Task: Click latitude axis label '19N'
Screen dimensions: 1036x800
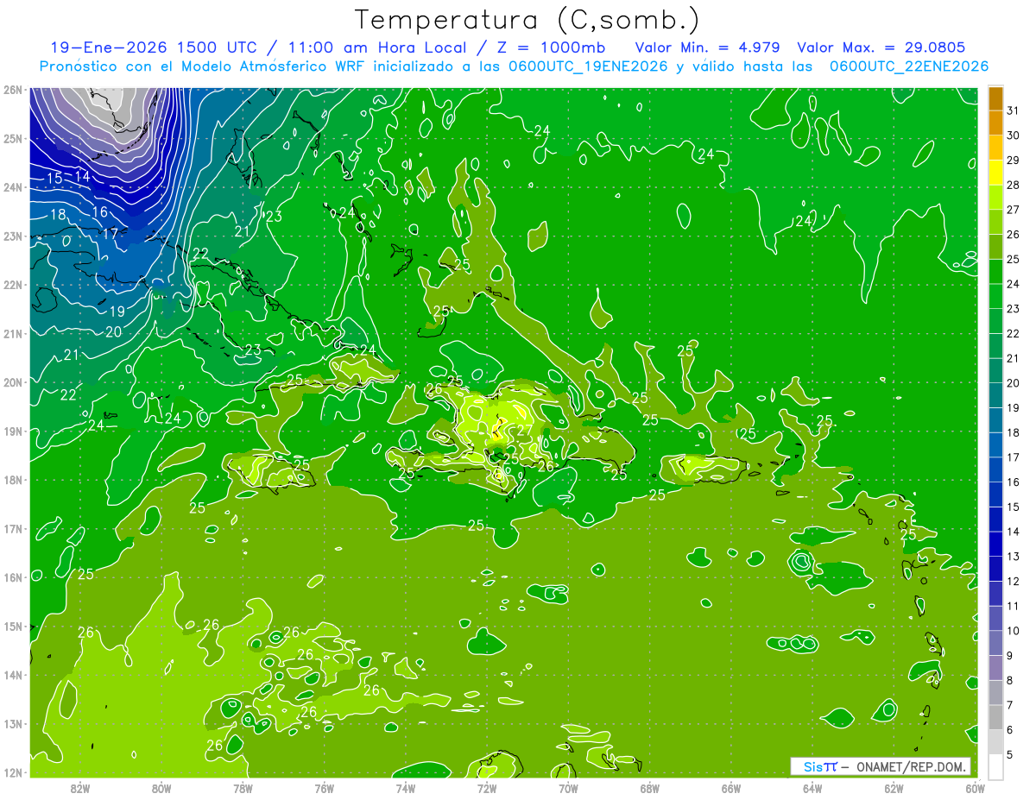Action: click(x=12, y=431)
